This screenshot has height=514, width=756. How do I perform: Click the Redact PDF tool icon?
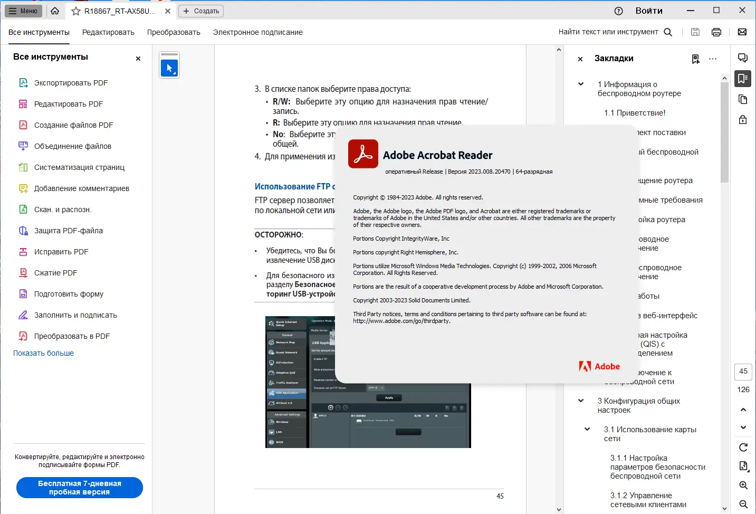pyautogui.click(x=23, y=252)
